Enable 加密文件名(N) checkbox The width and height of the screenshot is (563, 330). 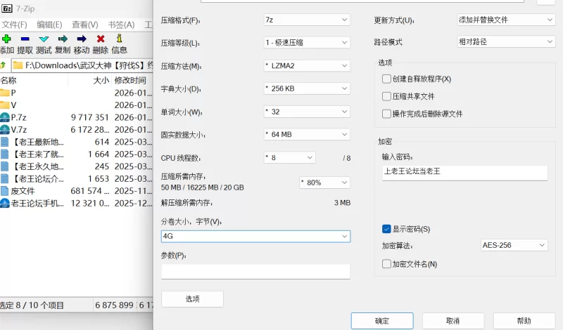pos(386,264)
